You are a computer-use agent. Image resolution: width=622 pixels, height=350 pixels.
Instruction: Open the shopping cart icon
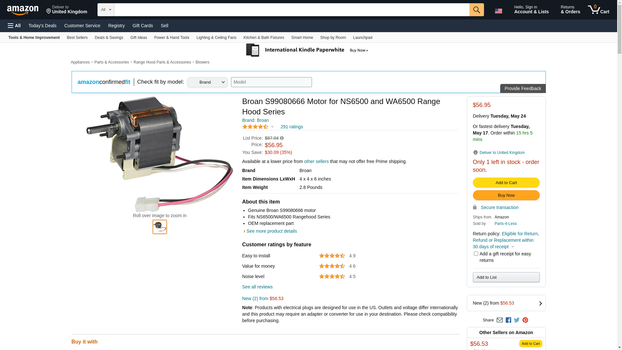[x=599, y=10]
